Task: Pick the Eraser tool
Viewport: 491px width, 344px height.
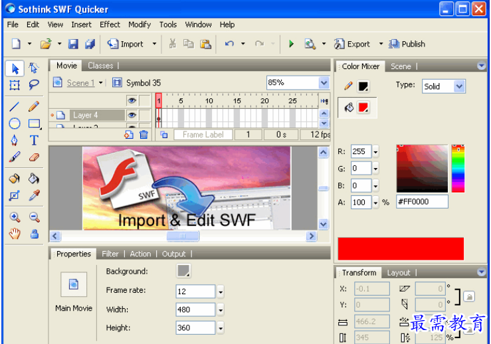Action: coord(34,157)
